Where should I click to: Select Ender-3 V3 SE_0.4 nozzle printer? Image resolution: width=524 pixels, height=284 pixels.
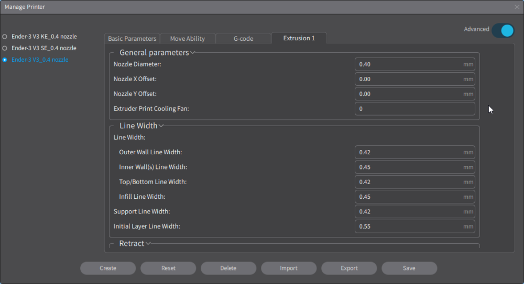tap(5, 48)
